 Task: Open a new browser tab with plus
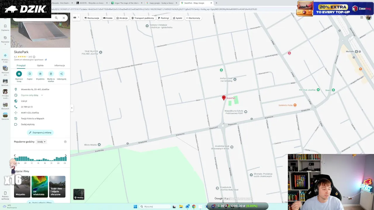(217, 3)
